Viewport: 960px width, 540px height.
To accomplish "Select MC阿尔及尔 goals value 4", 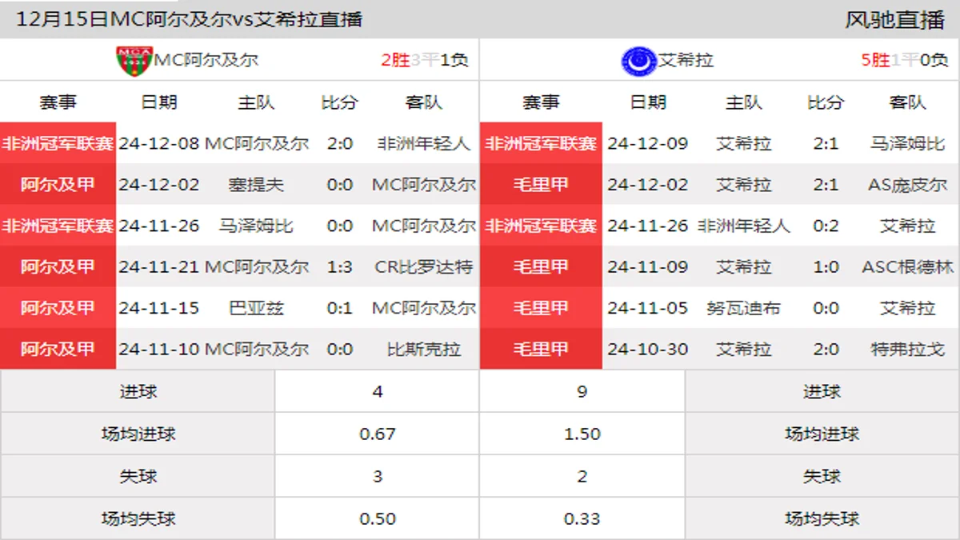I will [x=378, y=392].
